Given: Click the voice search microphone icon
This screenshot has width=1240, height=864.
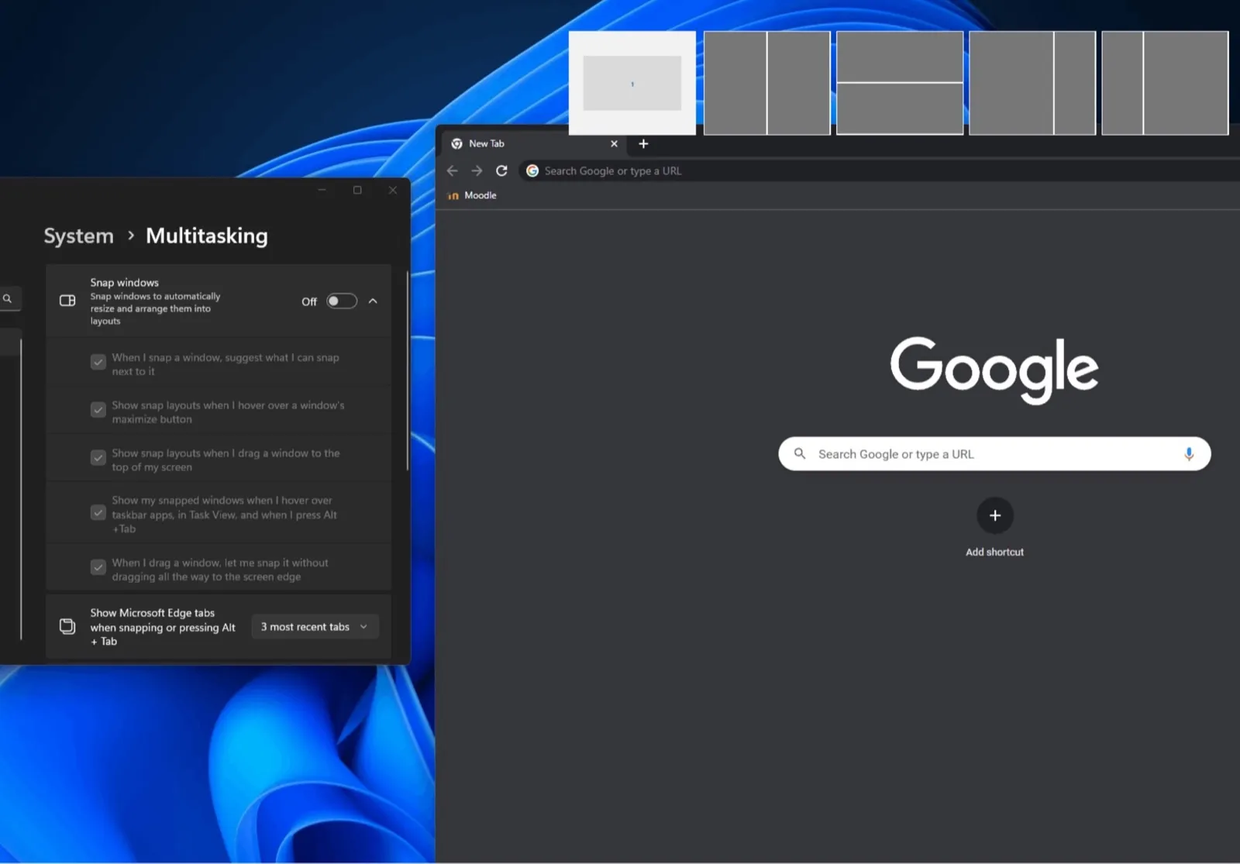Looking at the screenshot, I should (1190, 454).
